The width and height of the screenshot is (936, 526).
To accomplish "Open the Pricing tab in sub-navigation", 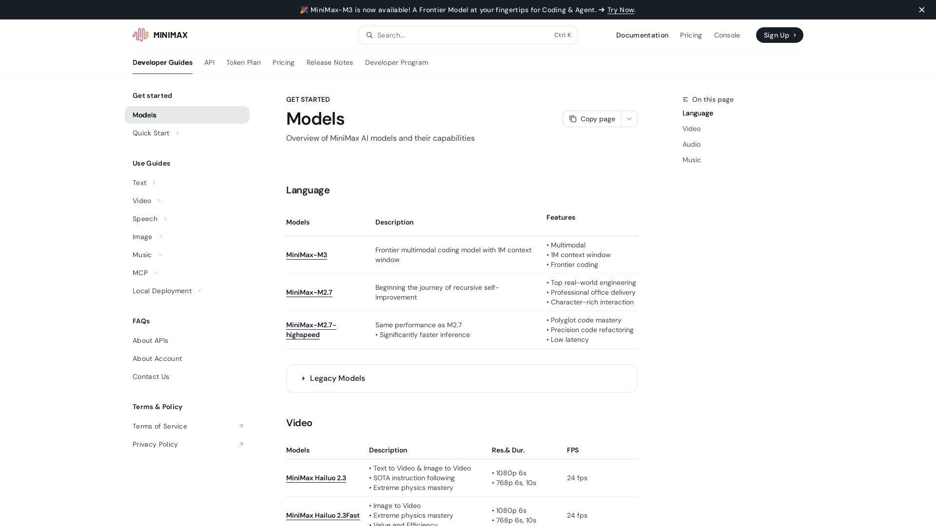I will coord(283,62).
